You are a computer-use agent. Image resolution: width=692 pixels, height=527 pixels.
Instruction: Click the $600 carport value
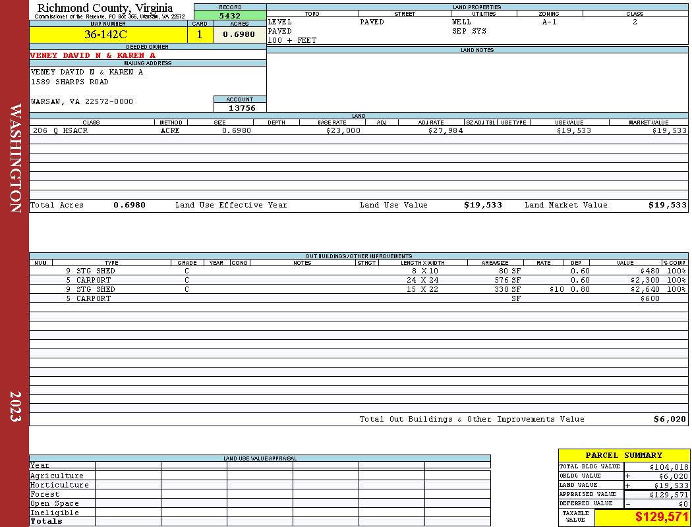[650, 298]
